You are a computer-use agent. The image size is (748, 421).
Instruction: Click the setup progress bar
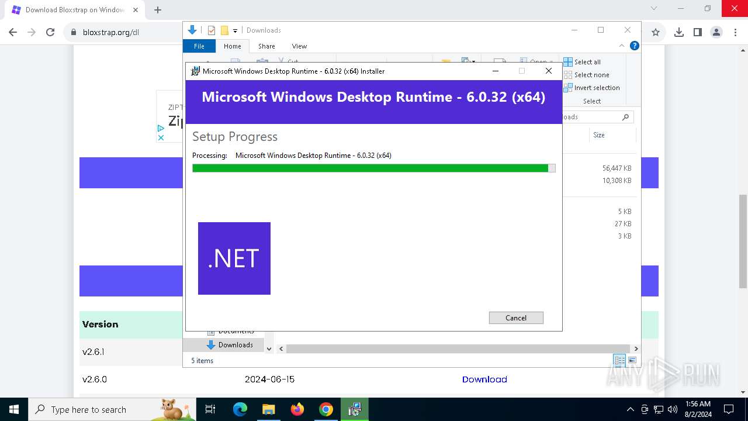pyautogui.click(x=373, y=168)
